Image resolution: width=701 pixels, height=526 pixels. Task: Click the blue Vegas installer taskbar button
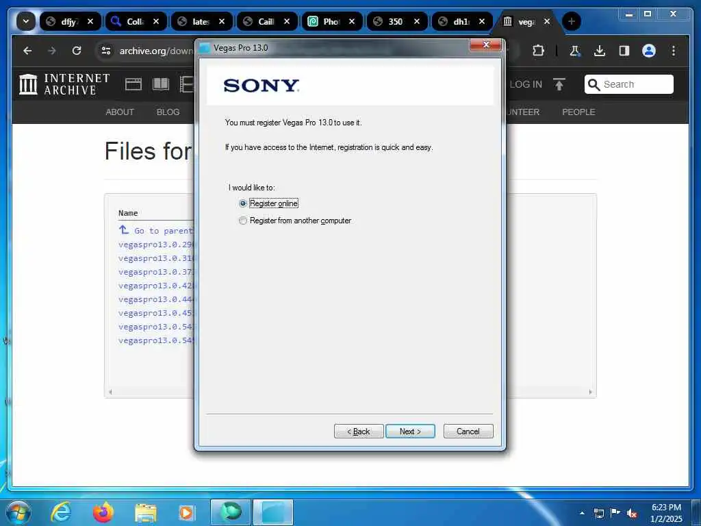273,512
